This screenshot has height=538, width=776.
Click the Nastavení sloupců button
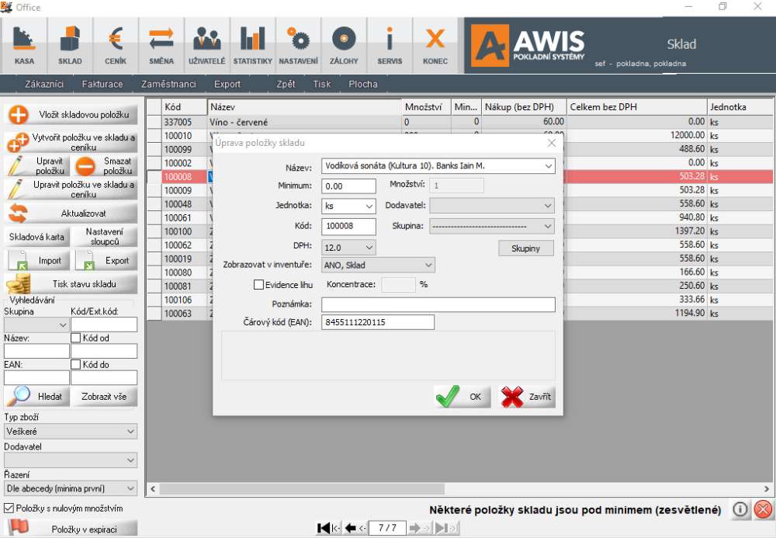[105, 237]
